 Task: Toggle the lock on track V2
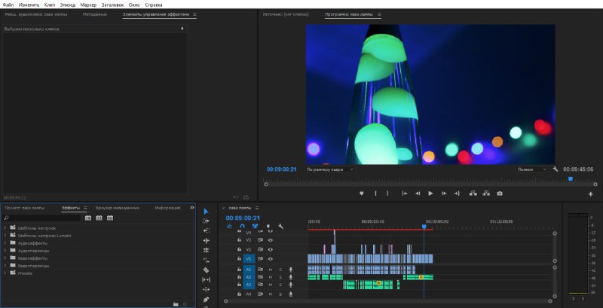tap(240, 249)
